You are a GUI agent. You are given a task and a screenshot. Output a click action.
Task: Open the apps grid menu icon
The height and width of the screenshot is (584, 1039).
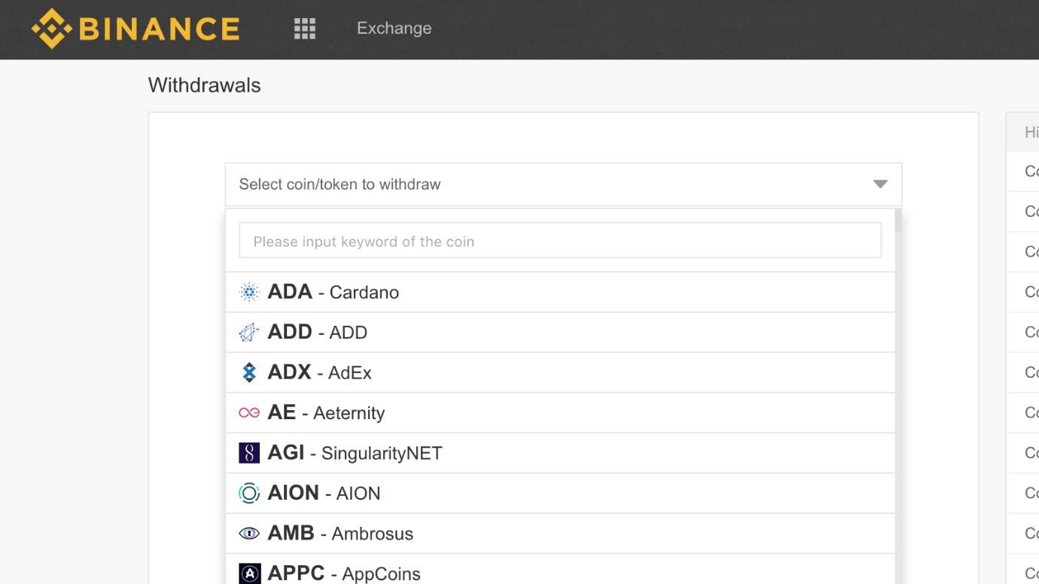point(304,29)
